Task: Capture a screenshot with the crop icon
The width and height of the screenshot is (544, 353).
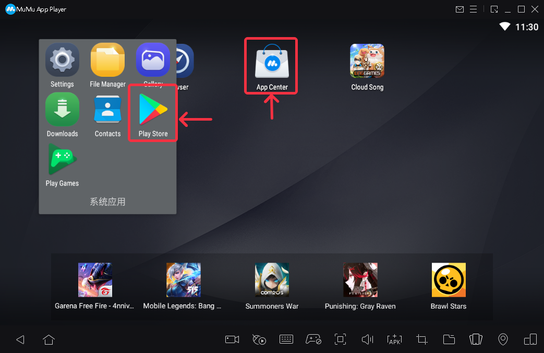Action: tap(421, 339)
